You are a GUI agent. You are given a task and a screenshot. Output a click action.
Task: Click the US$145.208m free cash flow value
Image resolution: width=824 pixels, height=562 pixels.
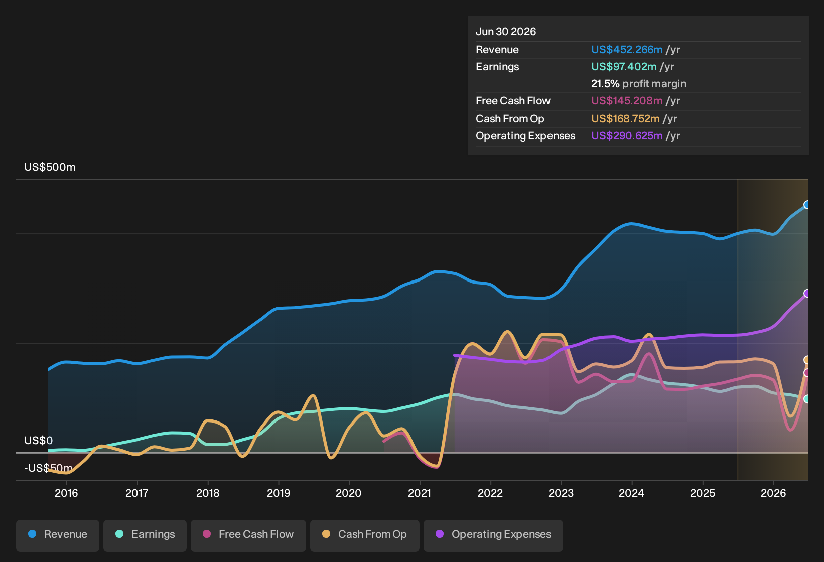(x=627, y=101)
